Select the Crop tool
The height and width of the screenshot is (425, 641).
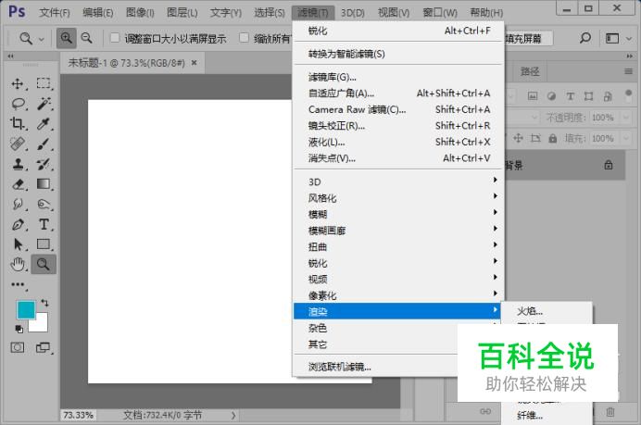pos(18,123)
